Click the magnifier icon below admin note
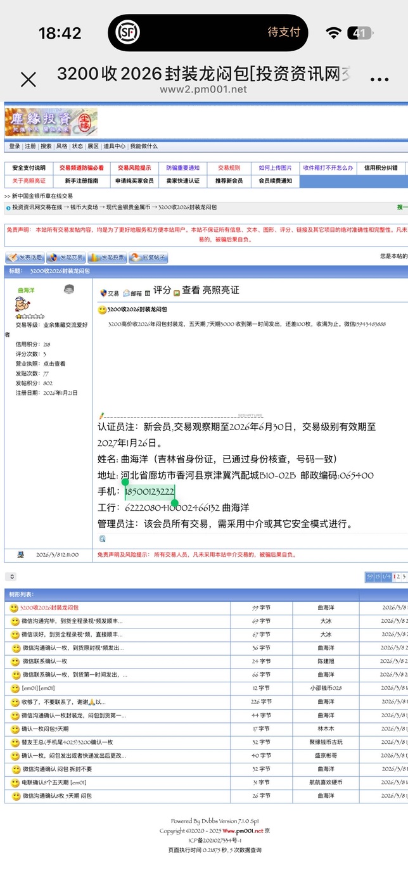The width and height of the screenshot is (408, 887). [103, 539]
